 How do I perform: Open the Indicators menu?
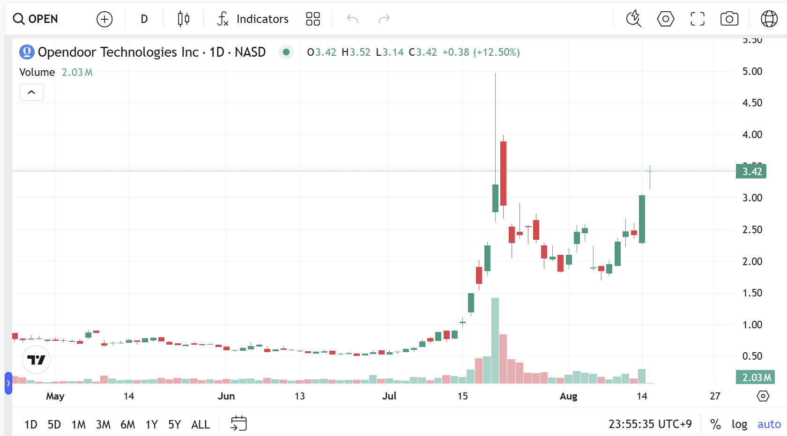pyautogui.click(x=252, y=19)
